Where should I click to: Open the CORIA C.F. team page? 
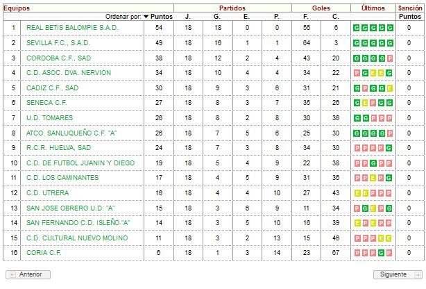[44, 253]
